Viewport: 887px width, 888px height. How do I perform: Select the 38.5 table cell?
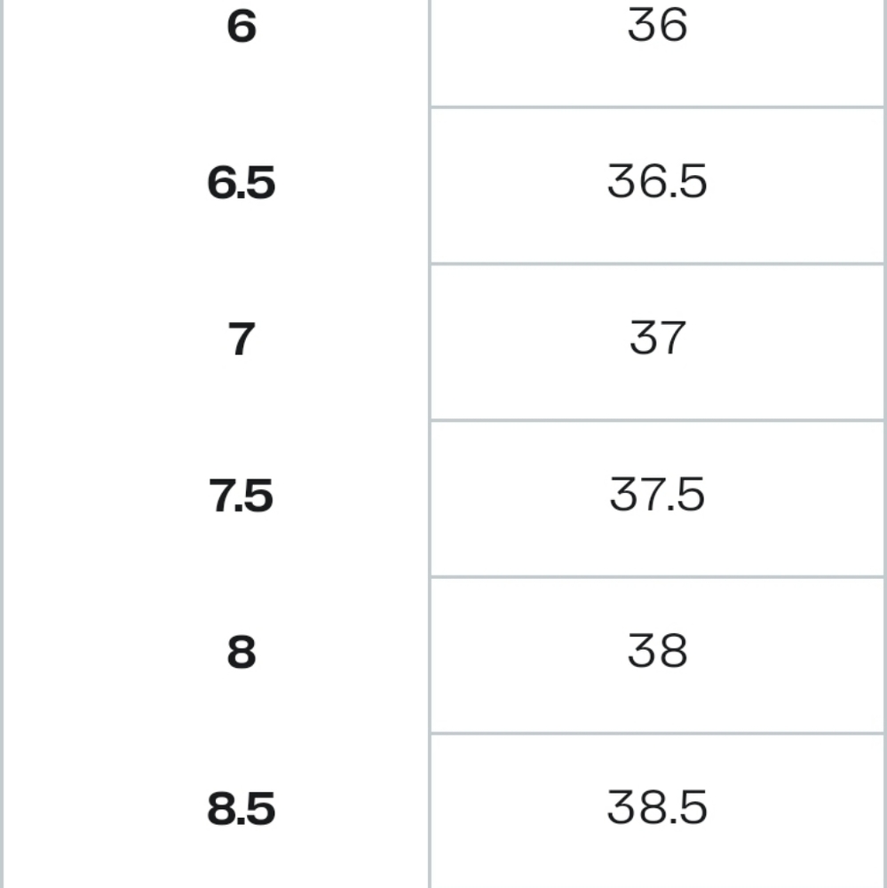(x=657, y=808)
